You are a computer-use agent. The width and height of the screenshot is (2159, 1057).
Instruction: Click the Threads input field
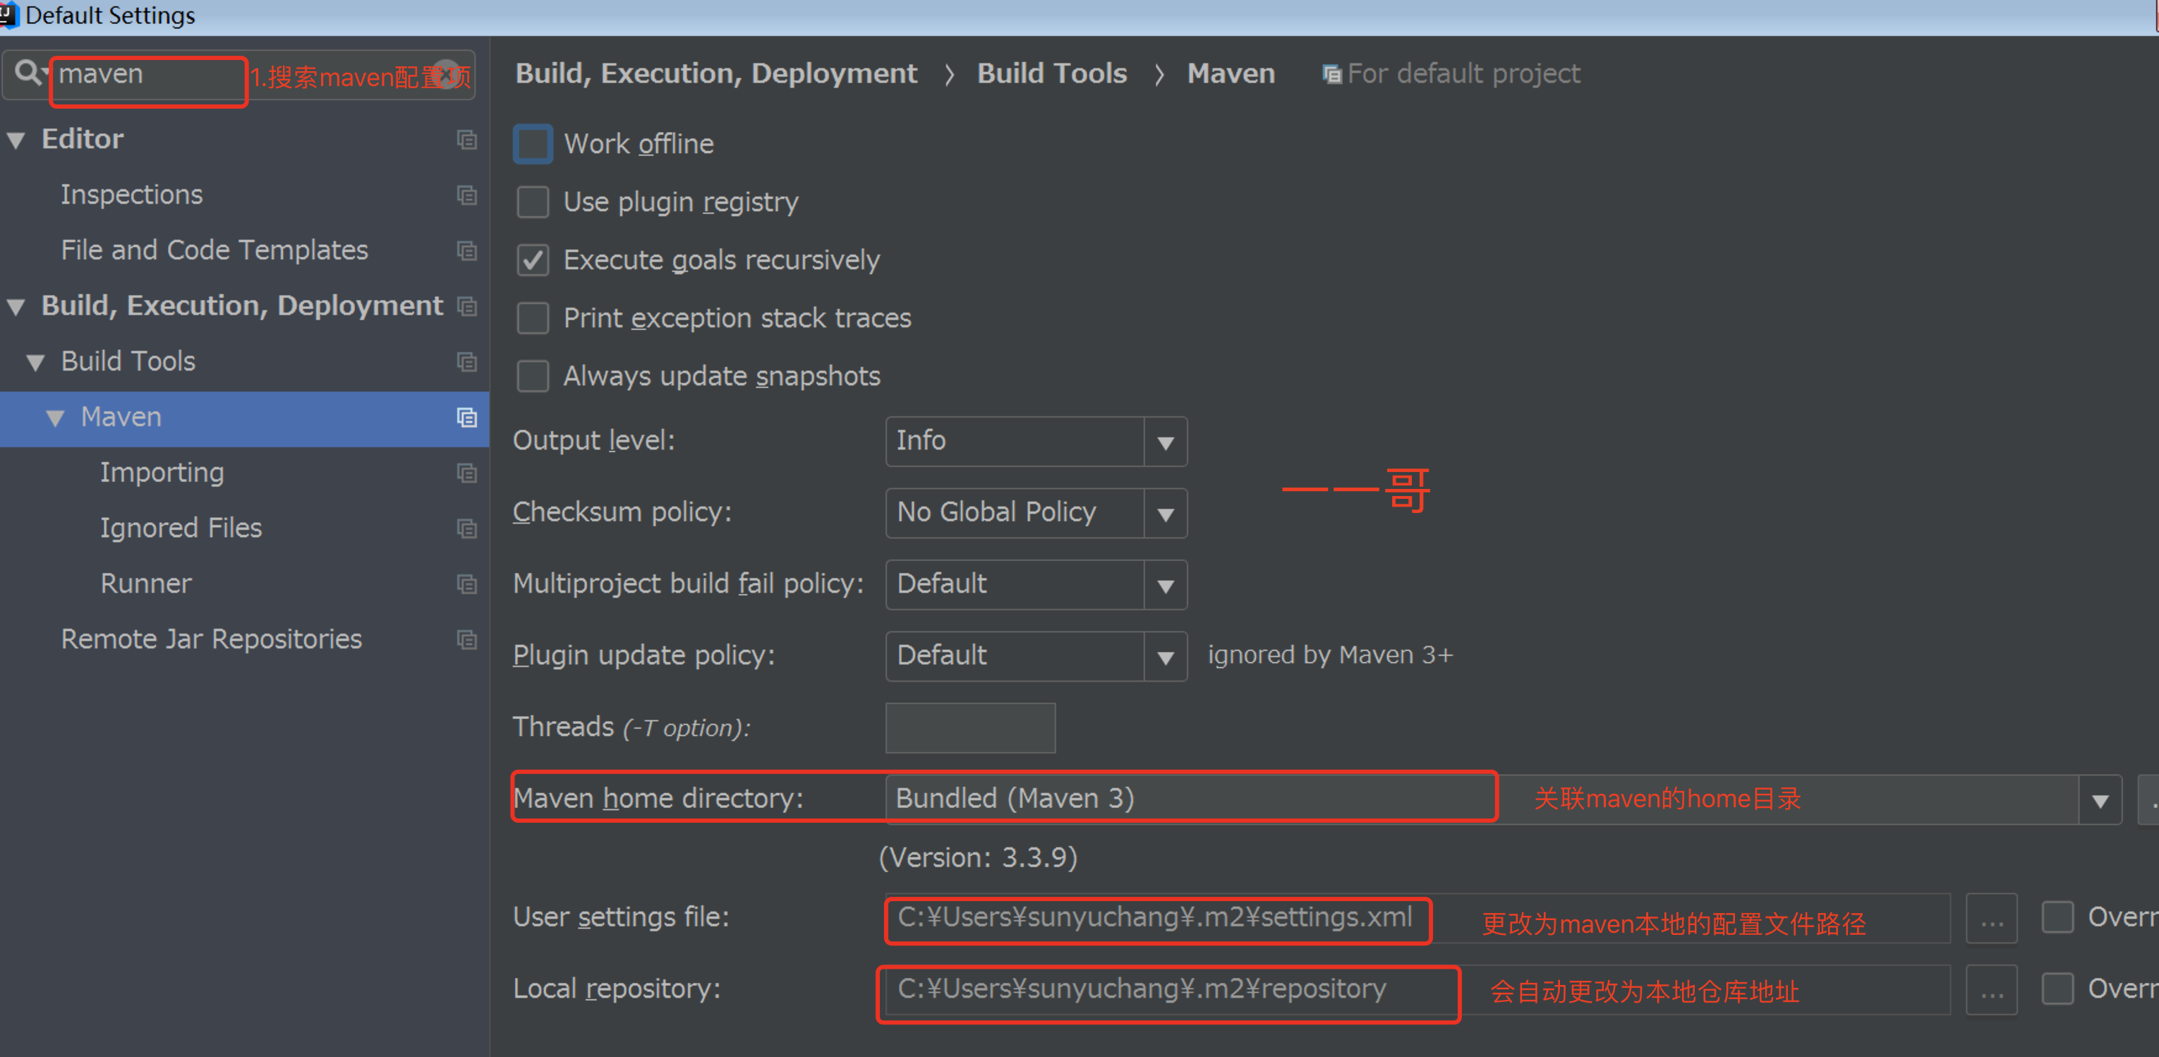969,727
